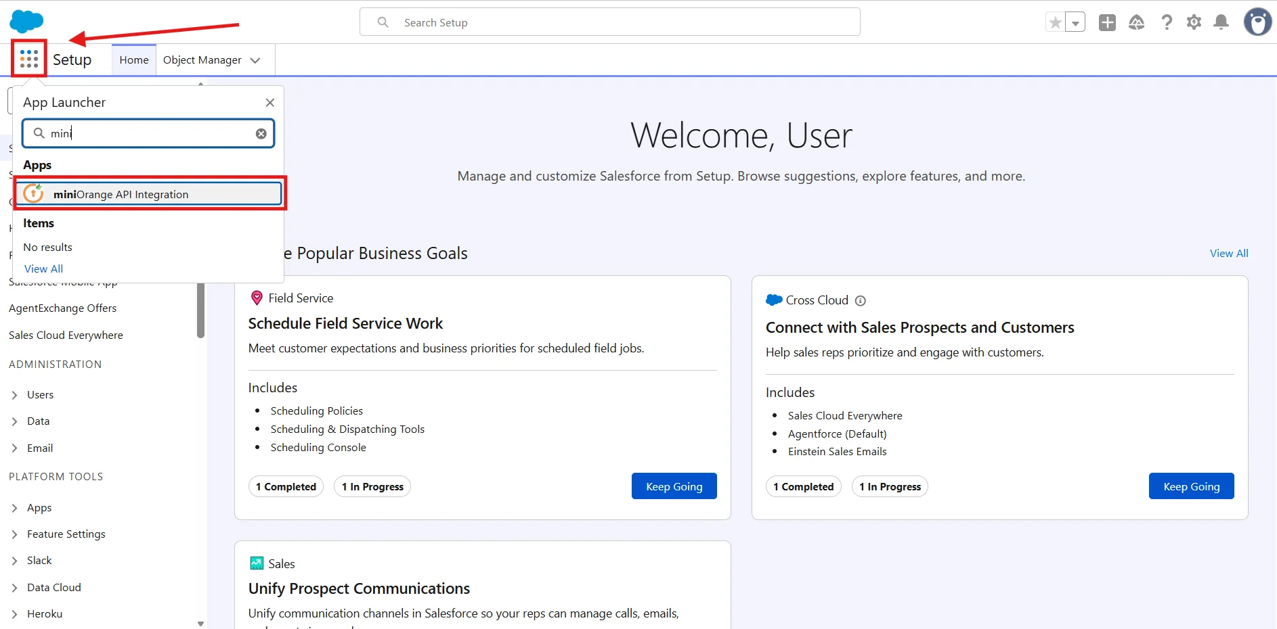Click the favorites star icon
Viewport: 1277px width, 629px height.
[x=1055, y=22]
